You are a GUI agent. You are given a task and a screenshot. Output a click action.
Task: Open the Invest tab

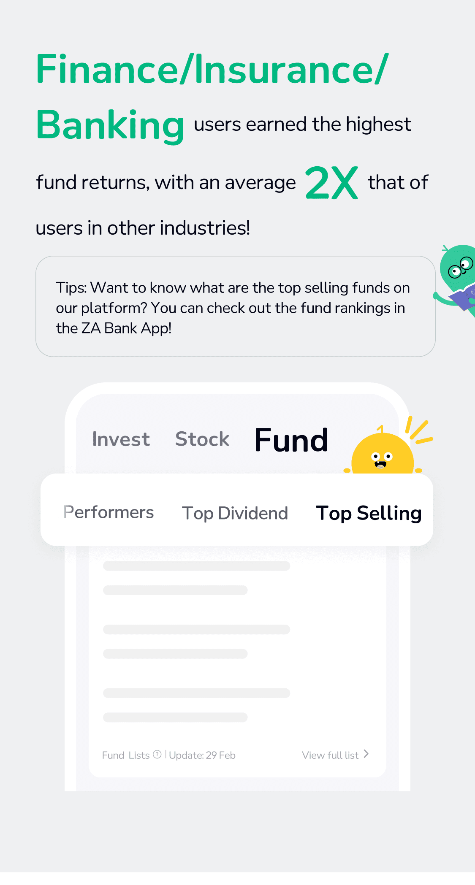click(x=121, y=439)
